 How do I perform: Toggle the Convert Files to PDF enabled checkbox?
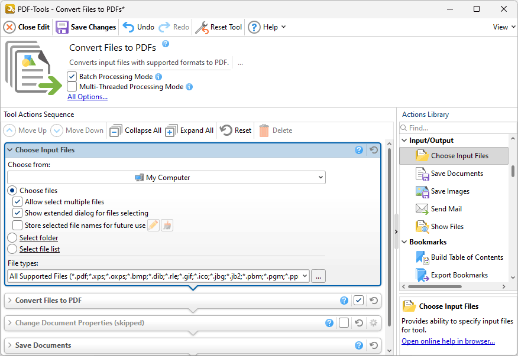358,301
